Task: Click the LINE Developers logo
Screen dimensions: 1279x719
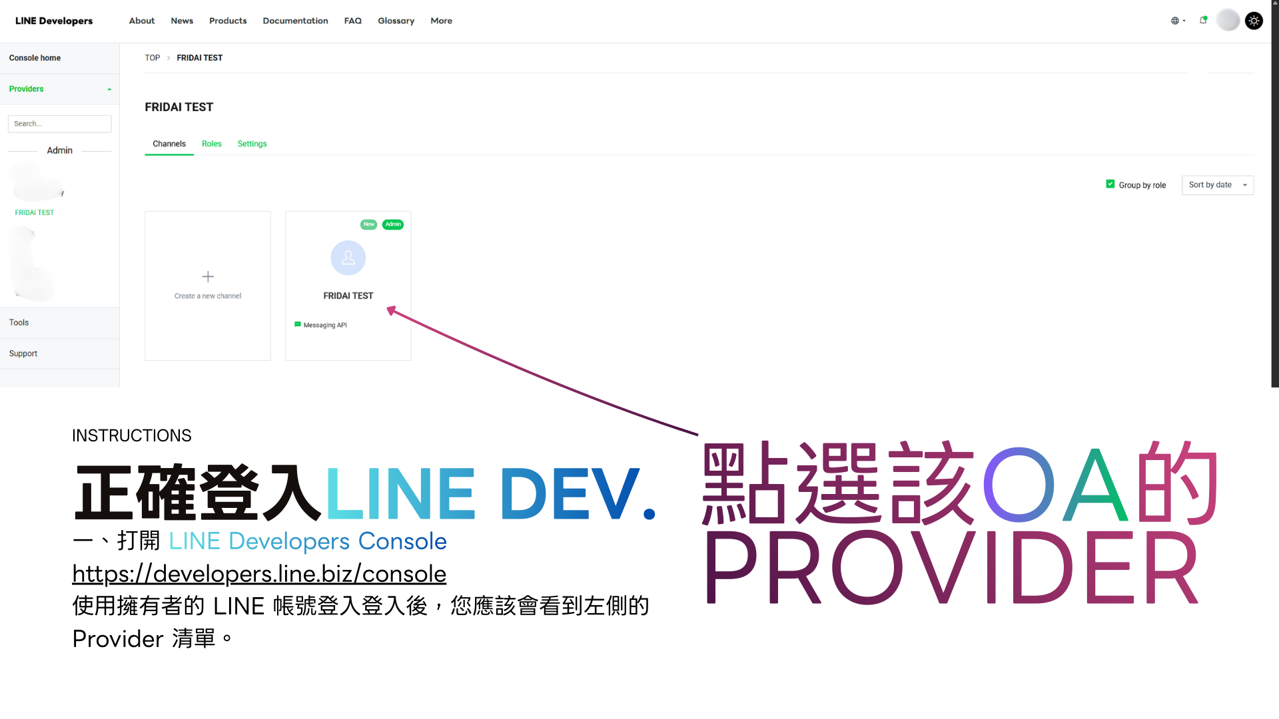Action: click(x=53, y=21)
